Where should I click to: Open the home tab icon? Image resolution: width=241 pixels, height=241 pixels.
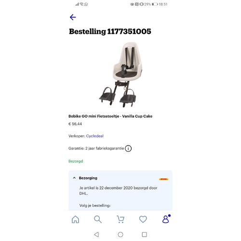[x=75, y=219]
